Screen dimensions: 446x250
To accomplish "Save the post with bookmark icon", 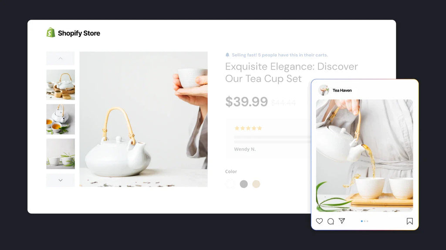I will 409,221.
